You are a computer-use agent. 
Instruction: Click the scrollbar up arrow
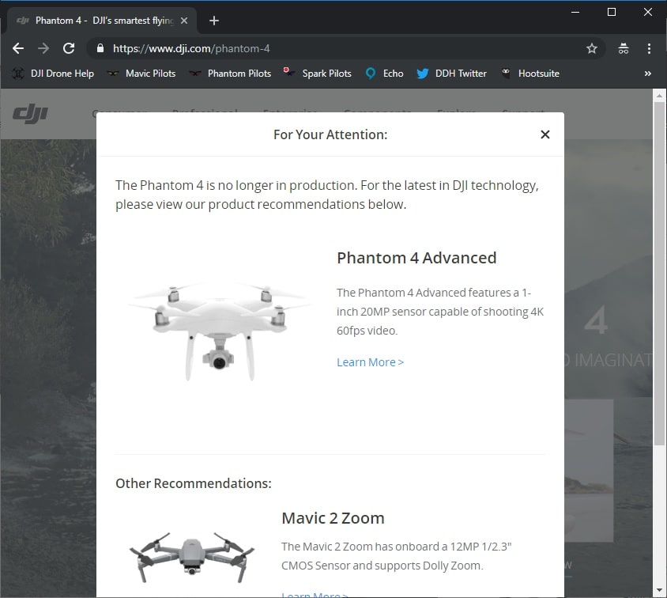(659, 96)
